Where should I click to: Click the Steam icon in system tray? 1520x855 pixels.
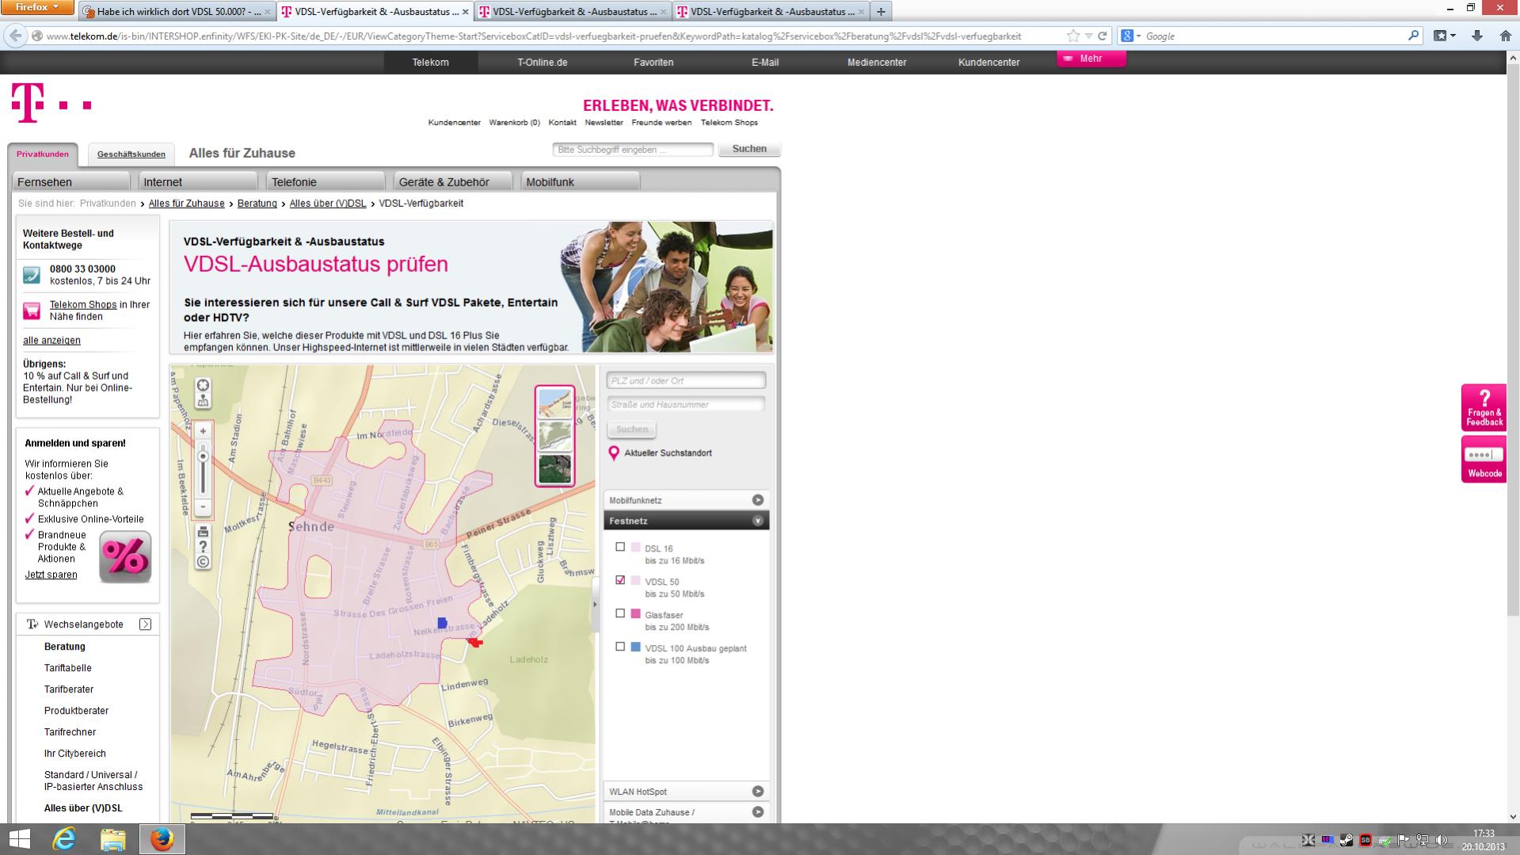(x=1346, y=840)
